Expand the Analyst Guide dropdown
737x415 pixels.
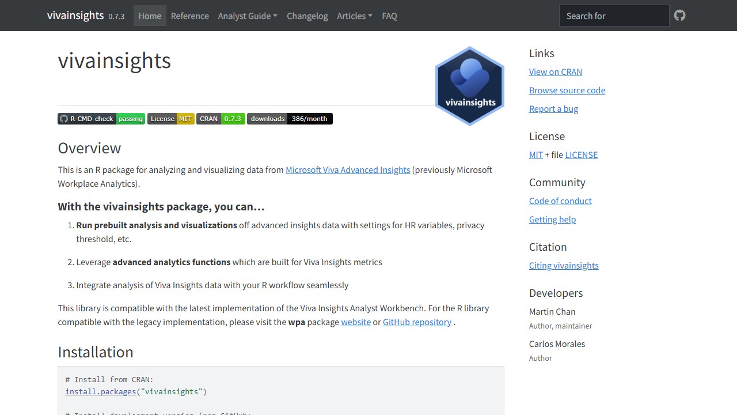coord(248,16)
